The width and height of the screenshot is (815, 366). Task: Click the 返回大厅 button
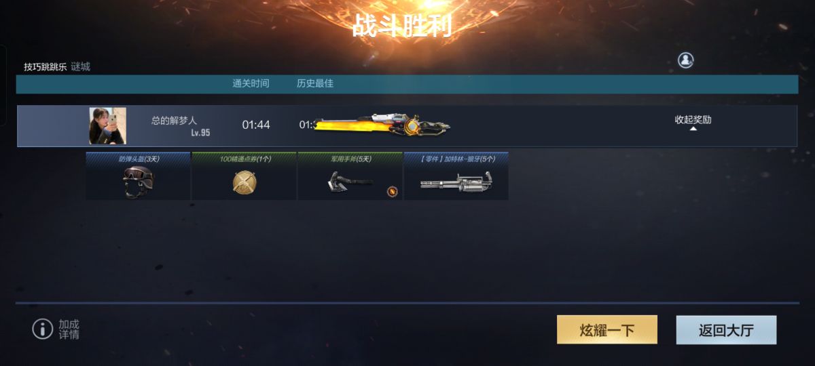[x=726, y=329]
